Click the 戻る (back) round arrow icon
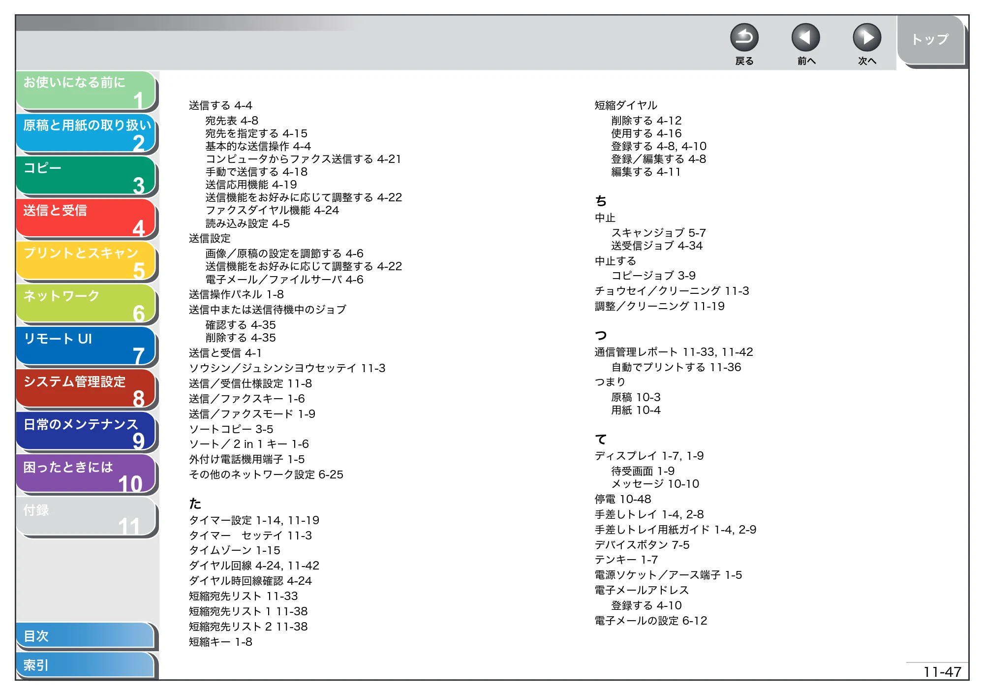The height and width of the screenshot is (696, 984). pos(744,37)
